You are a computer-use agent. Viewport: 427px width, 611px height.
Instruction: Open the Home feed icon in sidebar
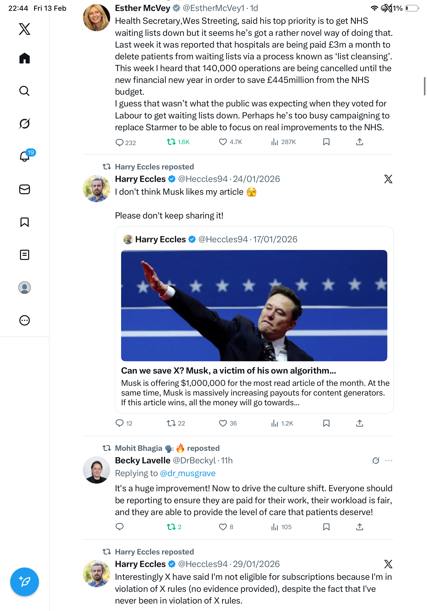pos(25,58)
